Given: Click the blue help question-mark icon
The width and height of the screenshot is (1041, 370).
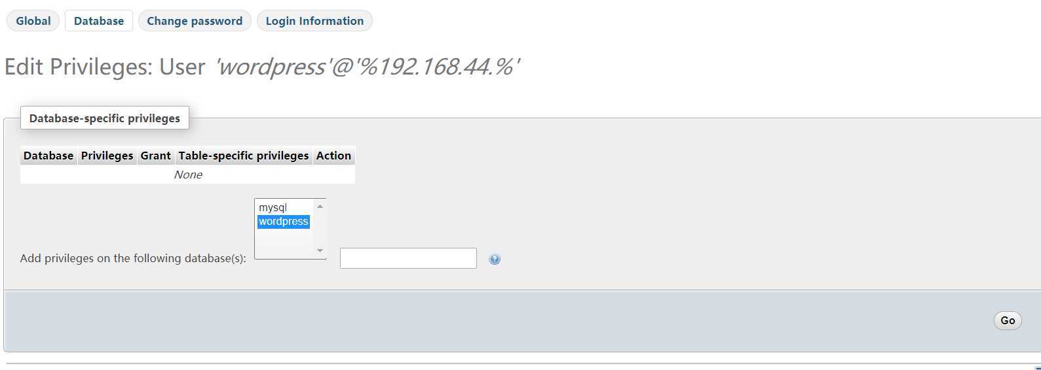Looking at the screenshot, I should pyautogui.click(x=495, y=260).
